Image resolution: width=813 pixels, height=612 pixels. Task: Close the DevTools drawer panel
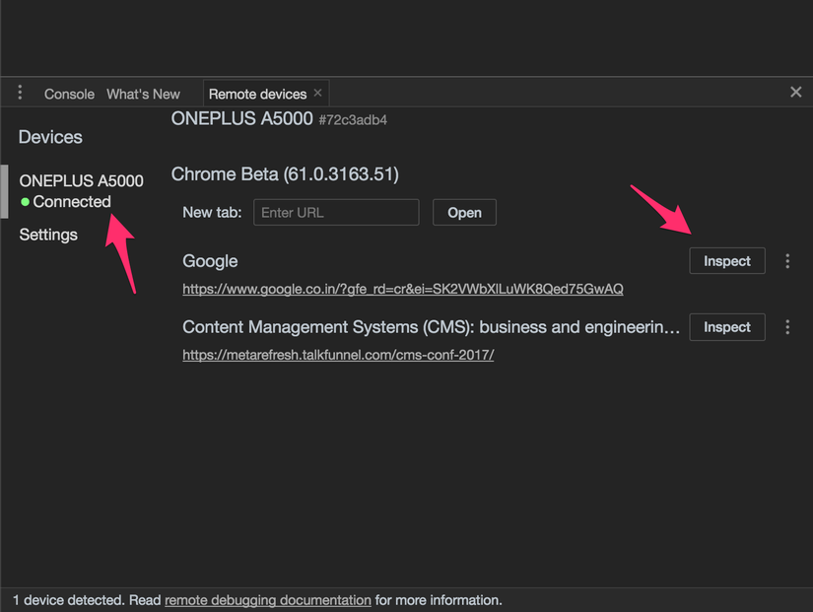(795, 93)
